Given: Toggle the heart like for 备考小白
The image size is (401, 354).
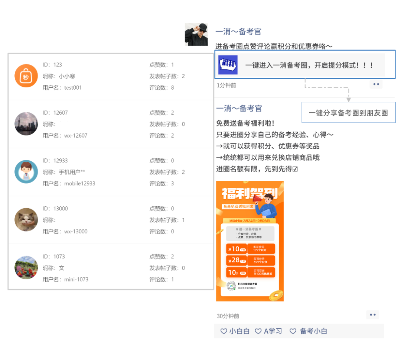Looking at the screenshot, I should pyautogui.click(x=293, y=331).
